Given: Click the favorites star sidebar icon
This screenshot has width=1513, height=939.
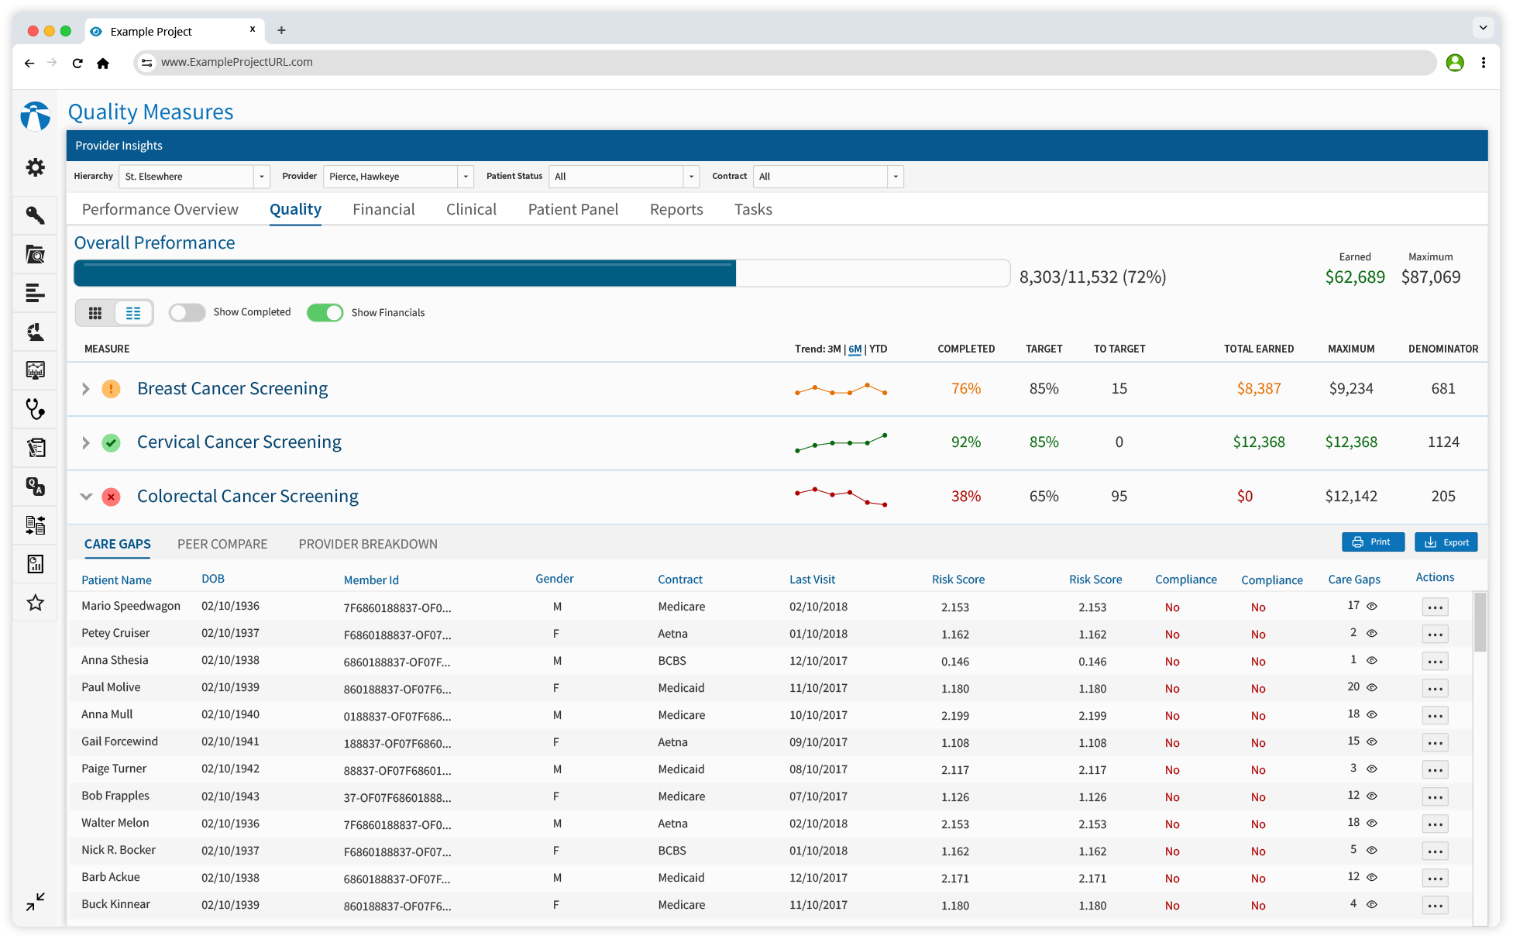Looking at the screenshot, I should pyautogui.click(x=36, y=603).
